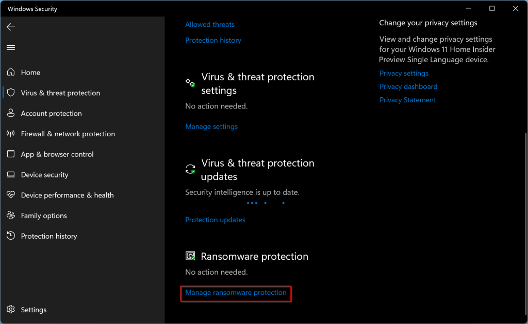Select the Virus & threat protection shield icon
528x324 pixels.
[11, 93]
